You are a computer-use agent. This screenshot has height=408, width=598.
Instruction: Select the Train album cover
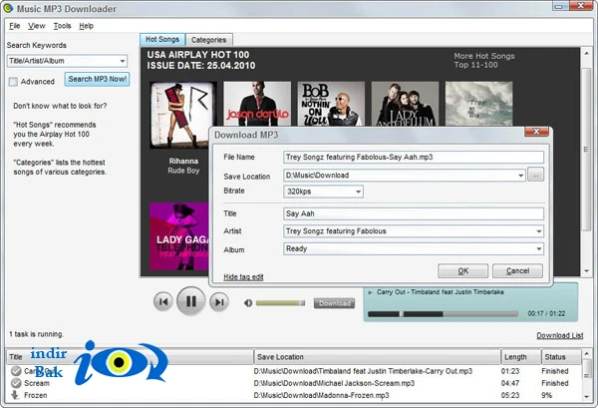pos(479,104)
